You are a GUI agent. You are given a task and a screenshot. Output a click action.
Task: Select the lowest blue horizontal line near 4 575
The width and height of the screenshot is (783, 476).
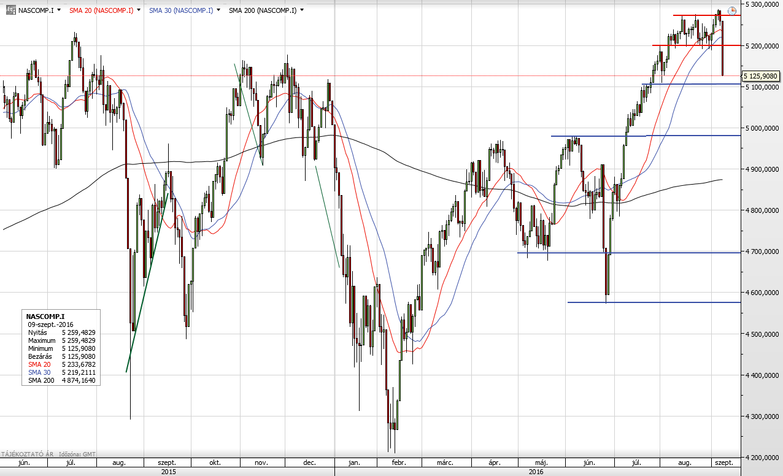(654, 302)
